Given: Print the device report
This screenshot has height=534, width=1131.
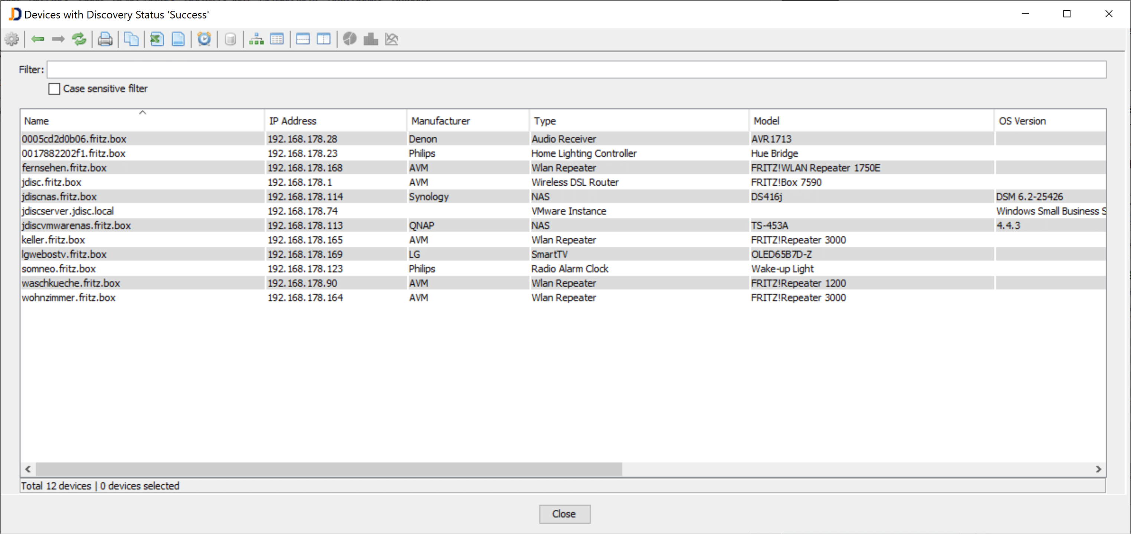Looking at the screenshot, I should tap(105, 39).
